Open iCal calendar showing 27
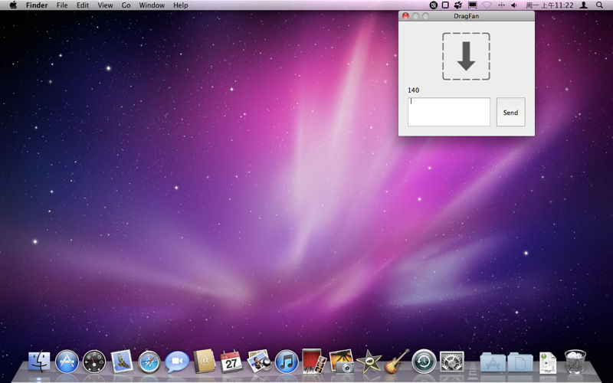Screen dimensions: 613x383 tap(231, 361)
